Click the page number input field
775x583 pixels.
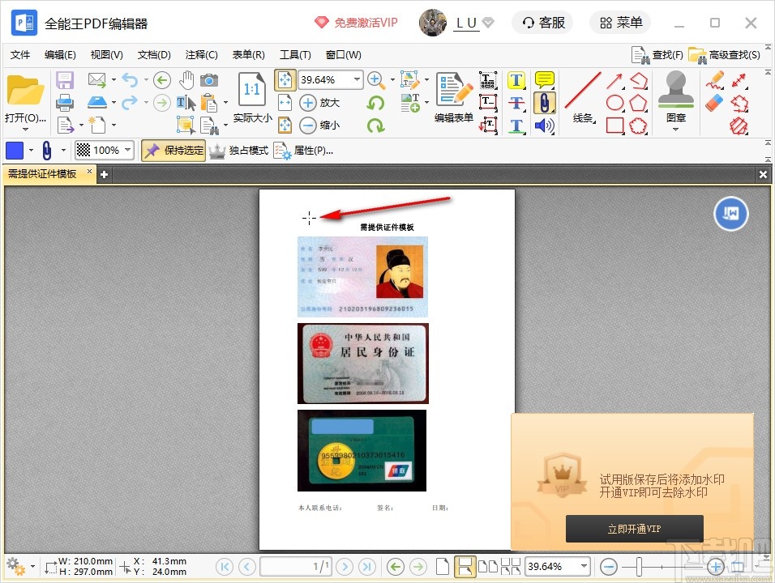[x=296, y=566]
